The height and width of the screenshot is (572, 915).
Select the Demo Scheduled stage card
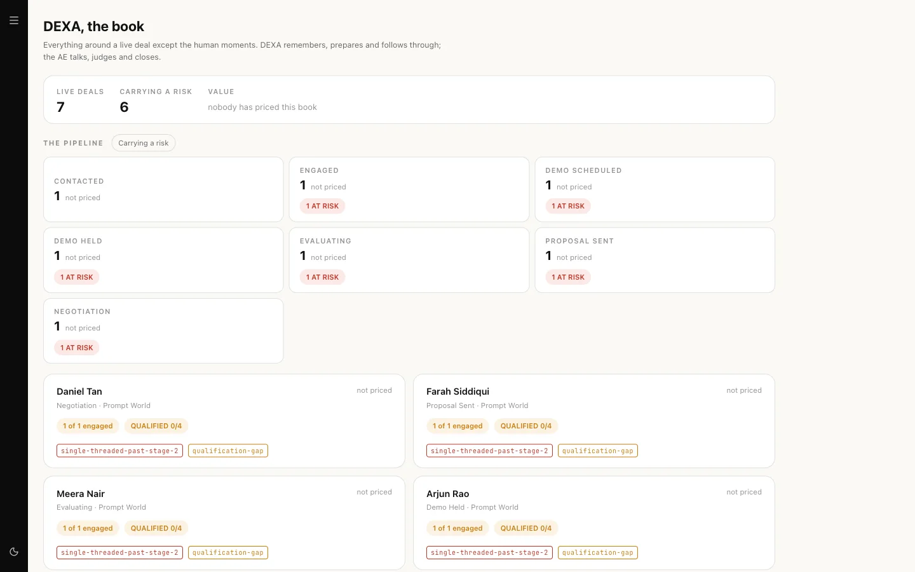click(655, 189)
